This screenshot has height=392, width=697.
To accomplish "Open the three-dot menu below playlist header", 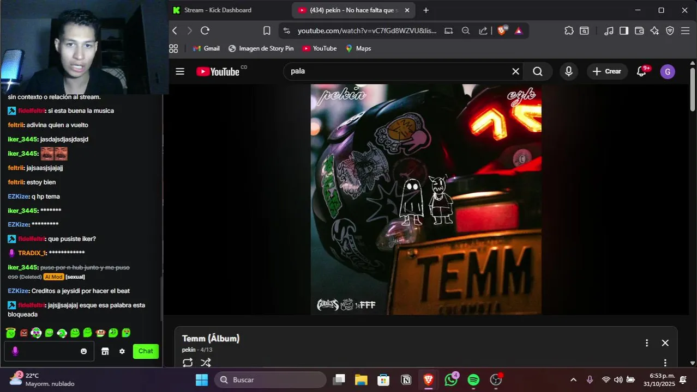I will (665, 363).
